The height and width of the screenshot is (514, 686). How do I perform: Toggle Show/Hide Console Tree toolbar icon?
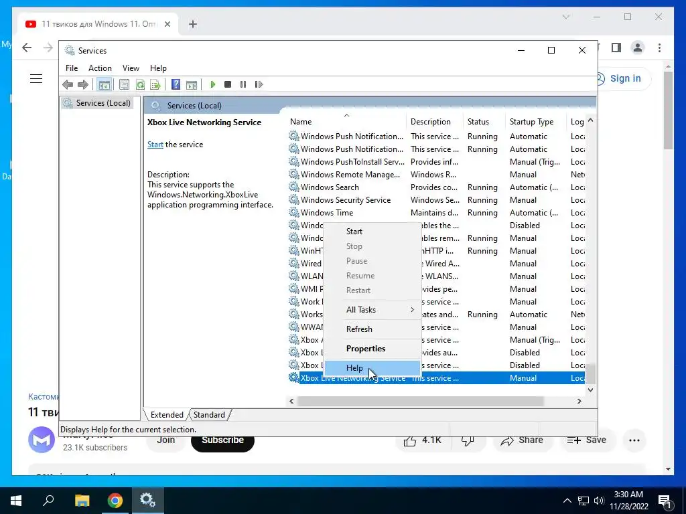(x=104, y=84)
